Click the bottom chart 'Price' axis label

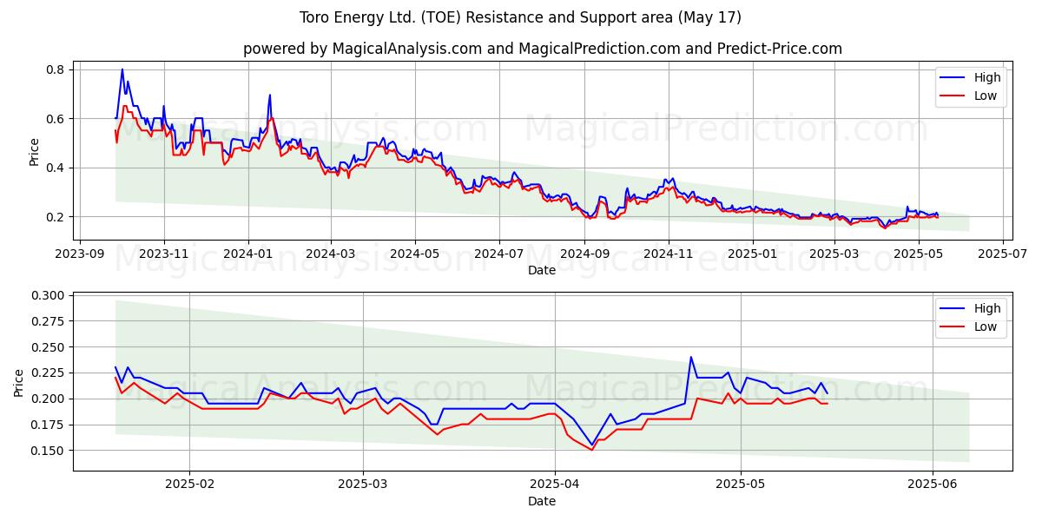point(19,382)
